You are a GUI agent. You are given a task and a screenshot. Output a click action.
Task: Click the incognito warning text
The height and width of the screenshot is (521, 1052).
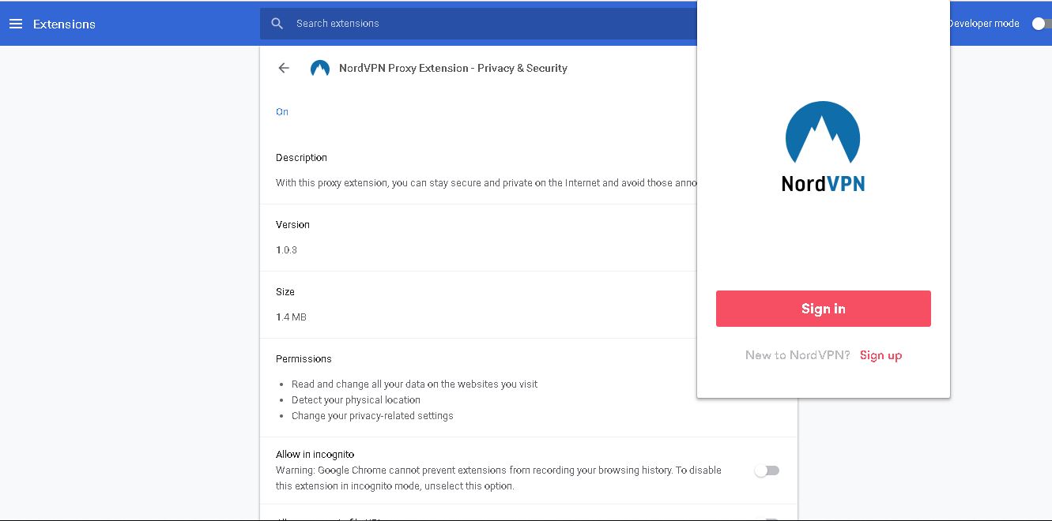pyautogui.click(x=499, y=478)
